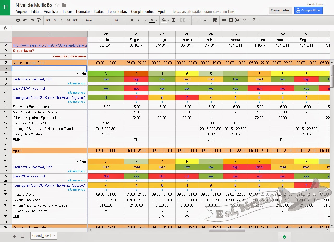
Task: Select the Magic Kingdom Park cell
Action: point(50,63)
